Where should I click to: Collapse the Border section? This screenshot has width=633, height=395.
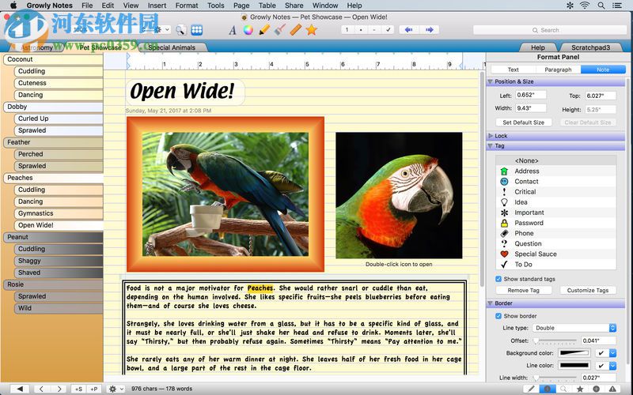coord(490,303)
